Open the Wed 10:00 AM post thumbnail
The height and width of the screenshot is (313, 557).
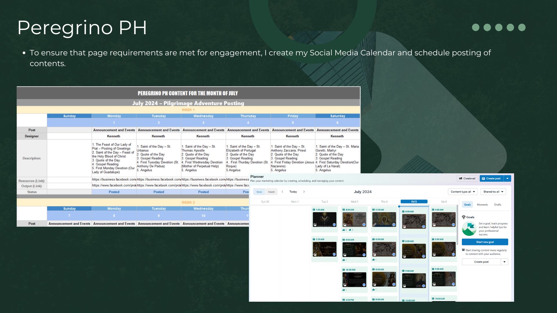point(354,280)
